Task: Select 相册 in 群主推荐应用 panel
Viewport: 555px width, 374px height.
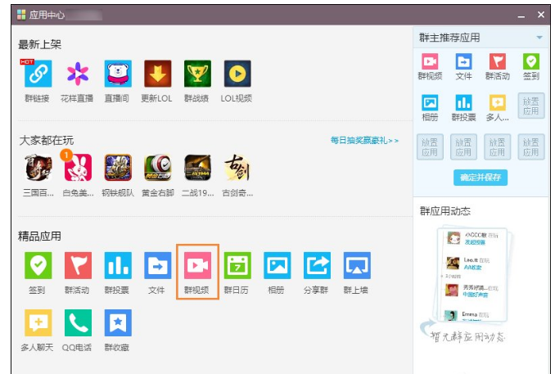Action: 430,102
